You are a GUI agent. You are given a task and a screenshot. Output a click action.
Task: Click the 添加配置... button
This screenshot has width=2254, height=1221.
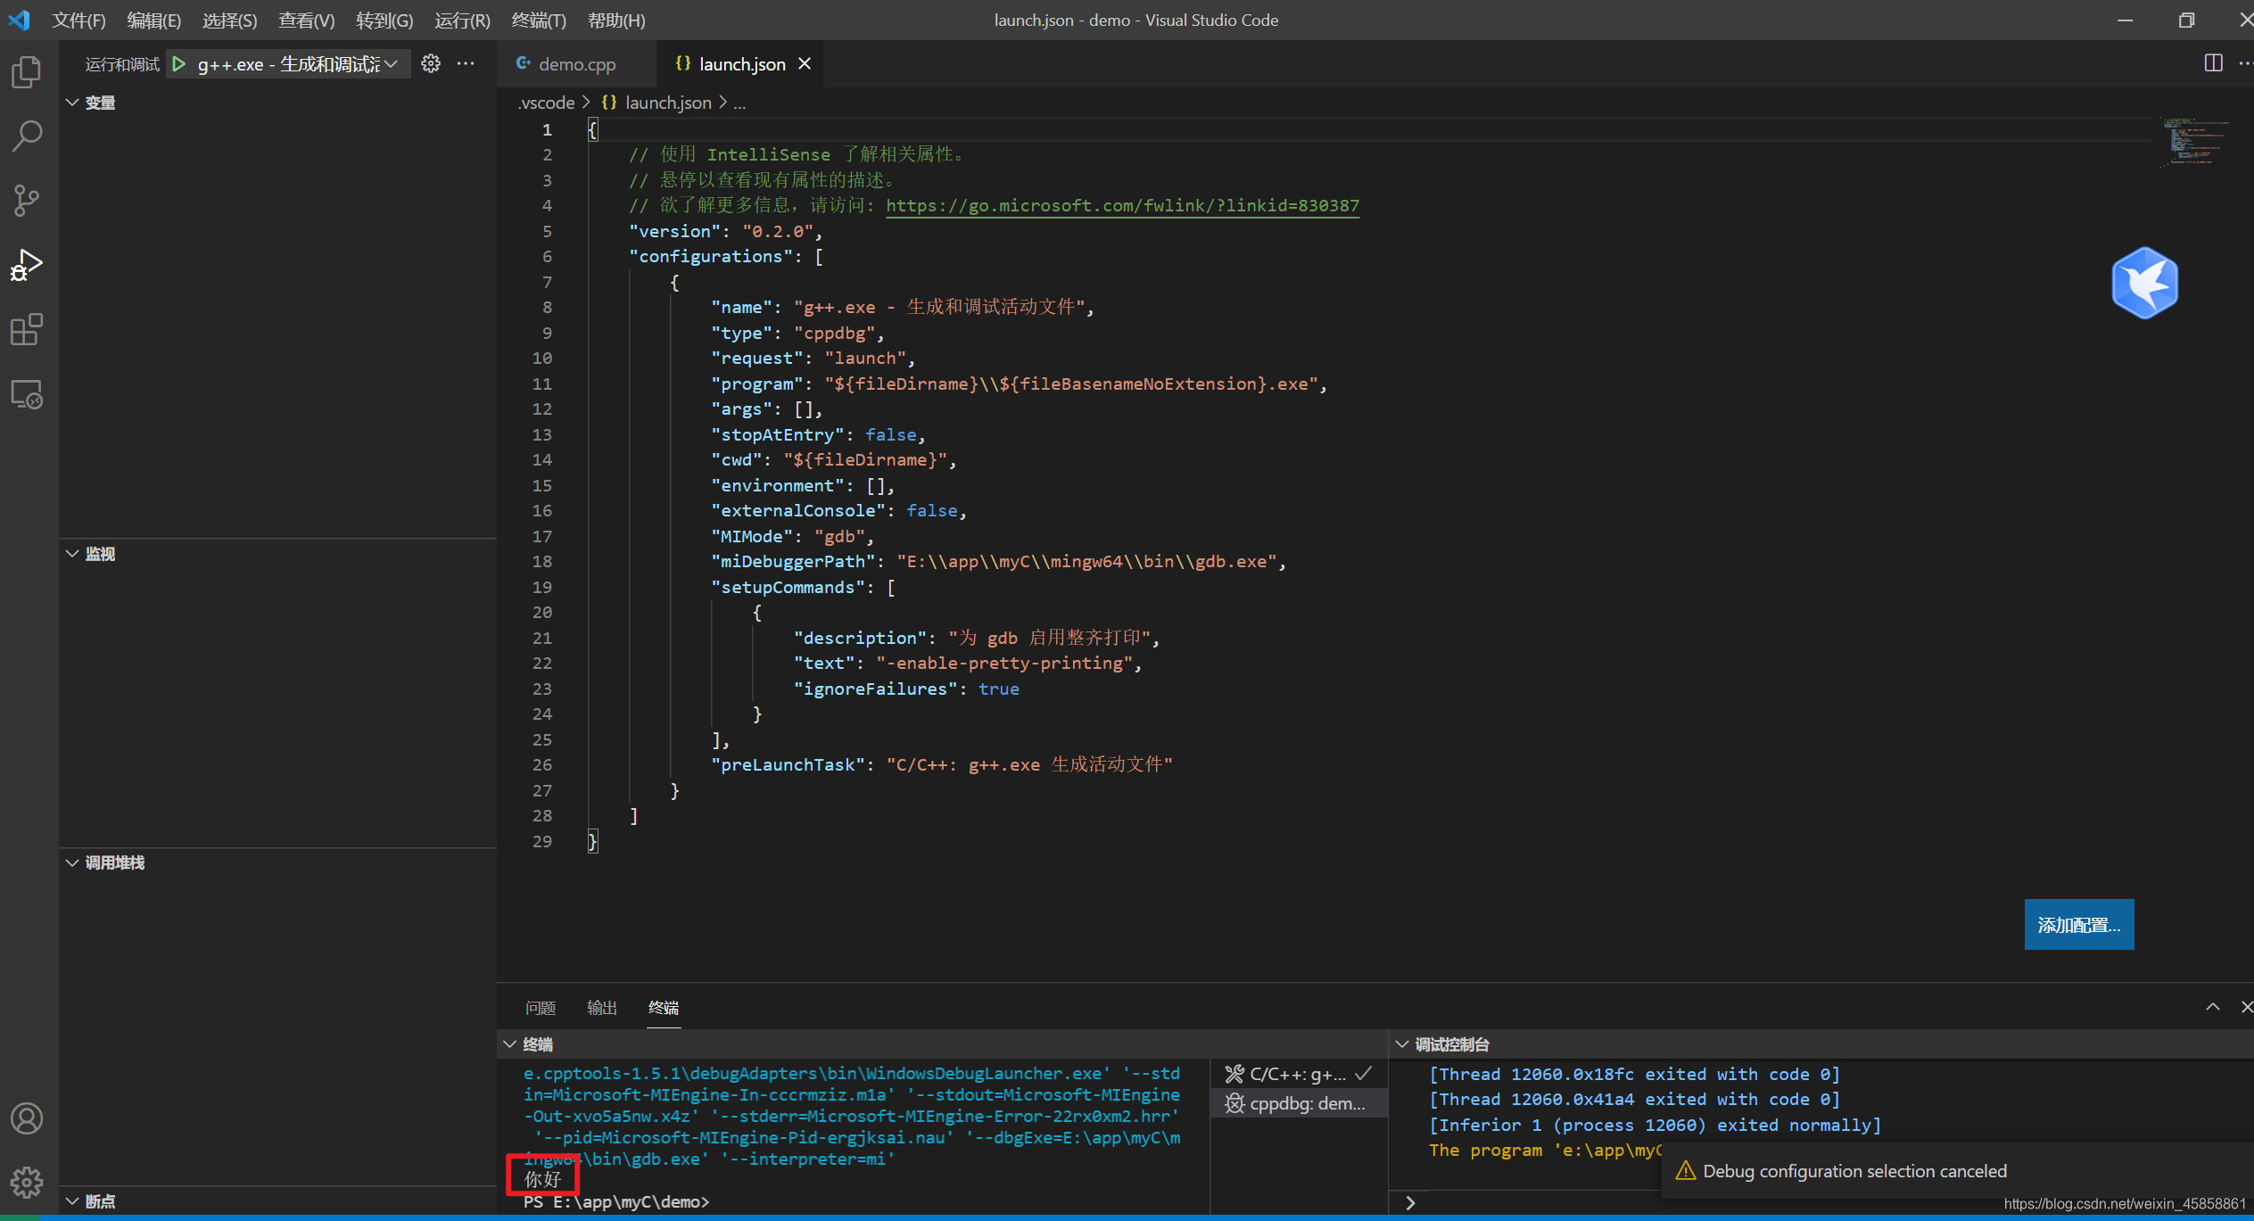[2078, 924]
